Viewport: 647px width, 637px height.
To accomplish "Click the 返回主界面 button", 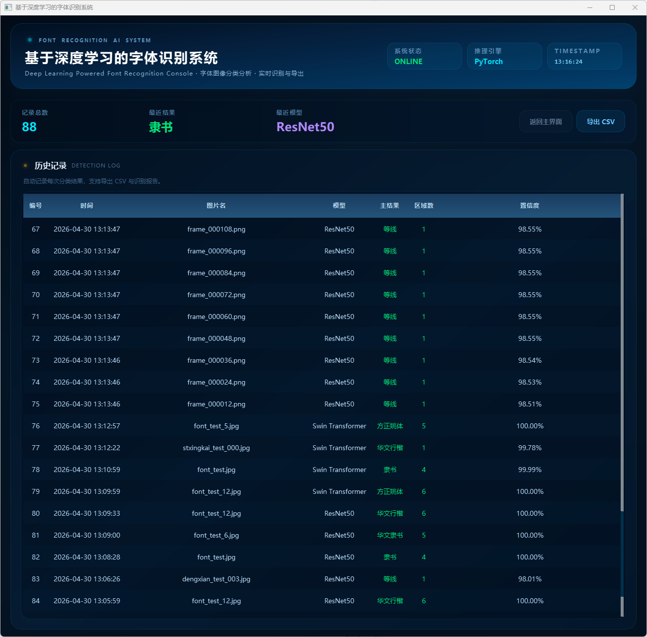I will (546, 122).
